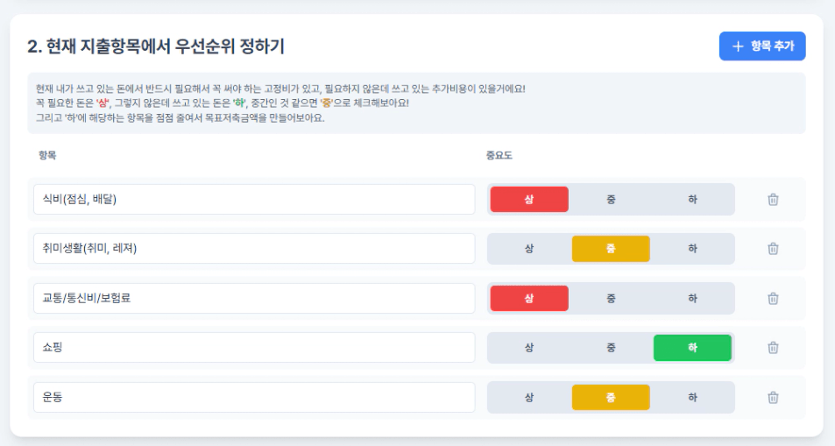Click the trash icon next to 쇼핑
Viewport: 835px width, 446px height.
773,347
